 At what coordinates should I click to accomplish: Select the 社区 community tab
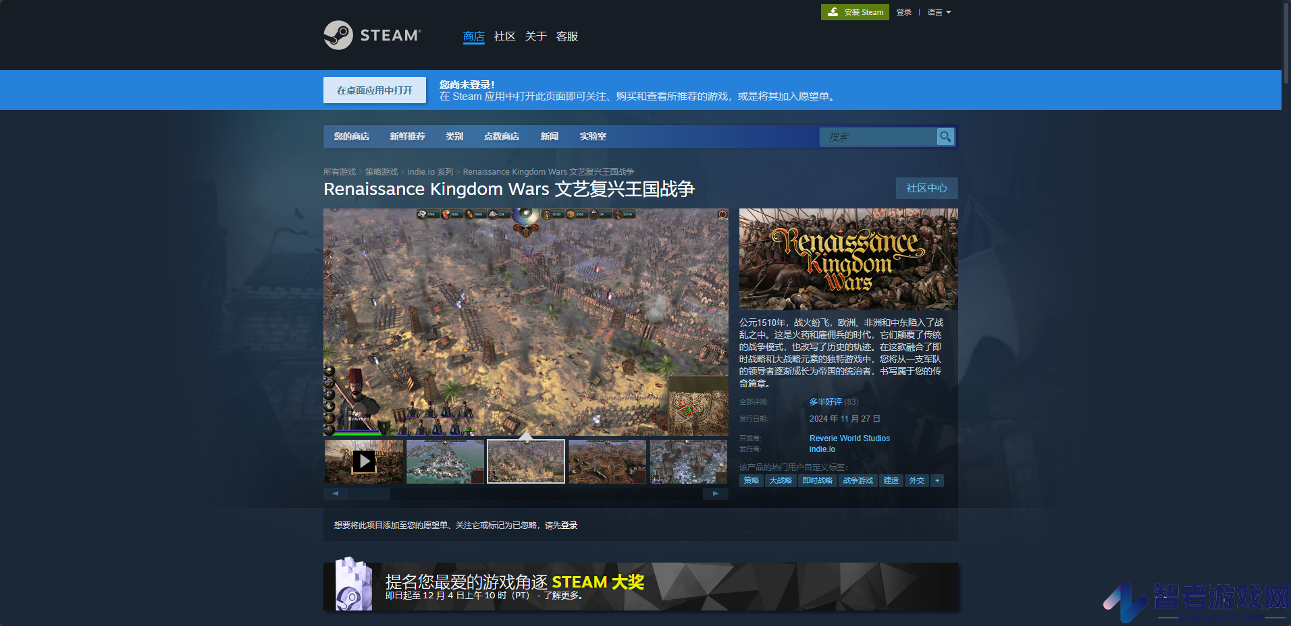coord(505,36)
